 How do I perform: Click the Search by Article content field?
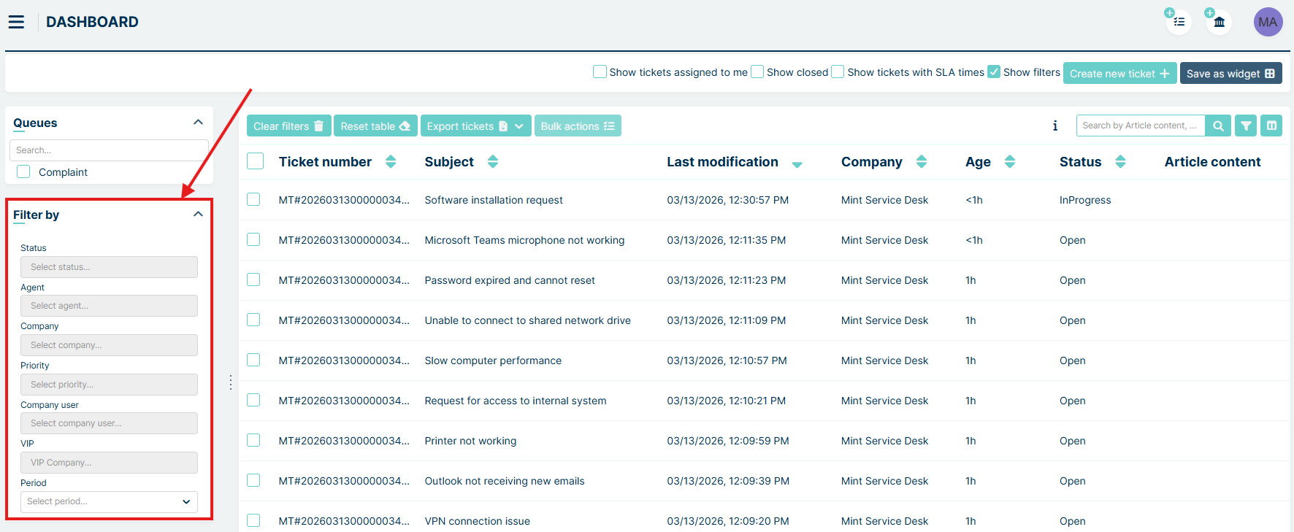(1139, 126)
